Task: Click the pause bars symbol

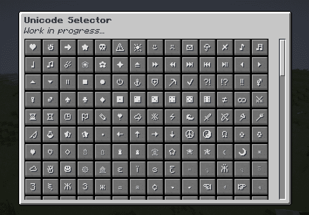Action: (68, 82)
